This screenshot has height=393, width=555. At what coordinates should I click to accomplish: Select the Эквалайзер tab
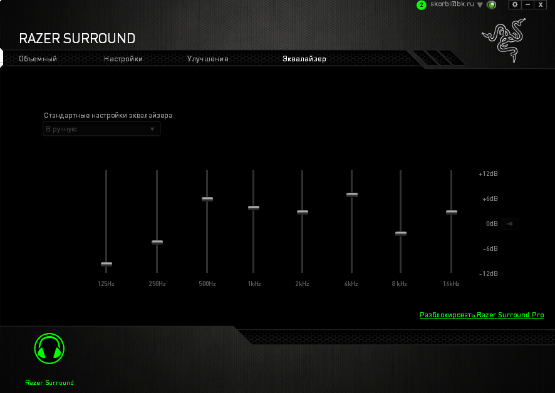[x=304, y=59]
